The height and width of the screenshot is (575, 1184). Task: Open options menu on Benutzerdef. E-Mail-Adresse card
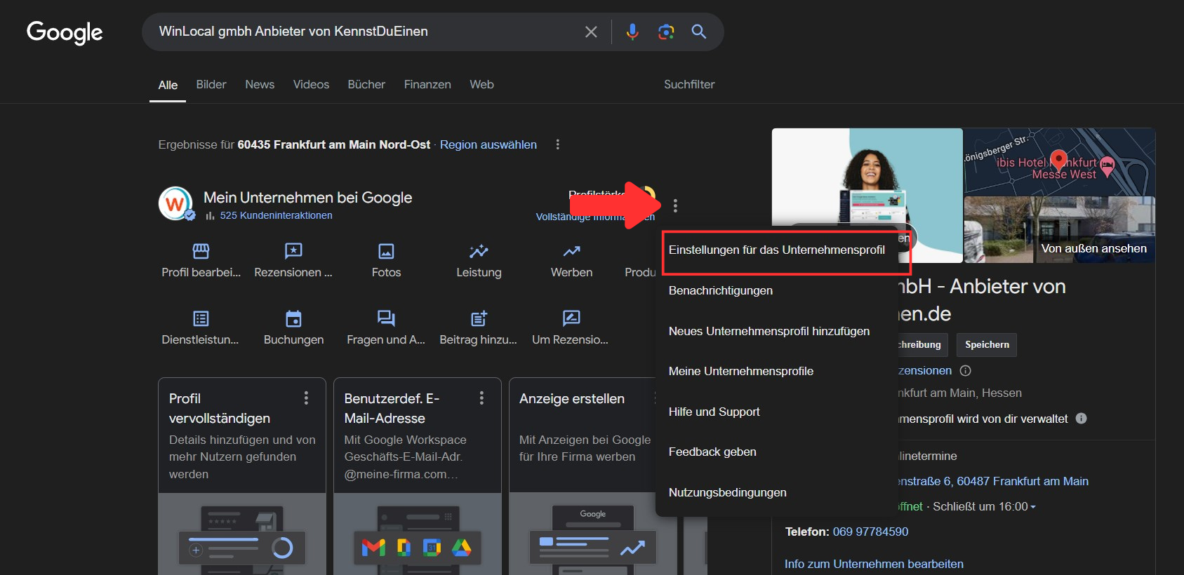(481, 398)
